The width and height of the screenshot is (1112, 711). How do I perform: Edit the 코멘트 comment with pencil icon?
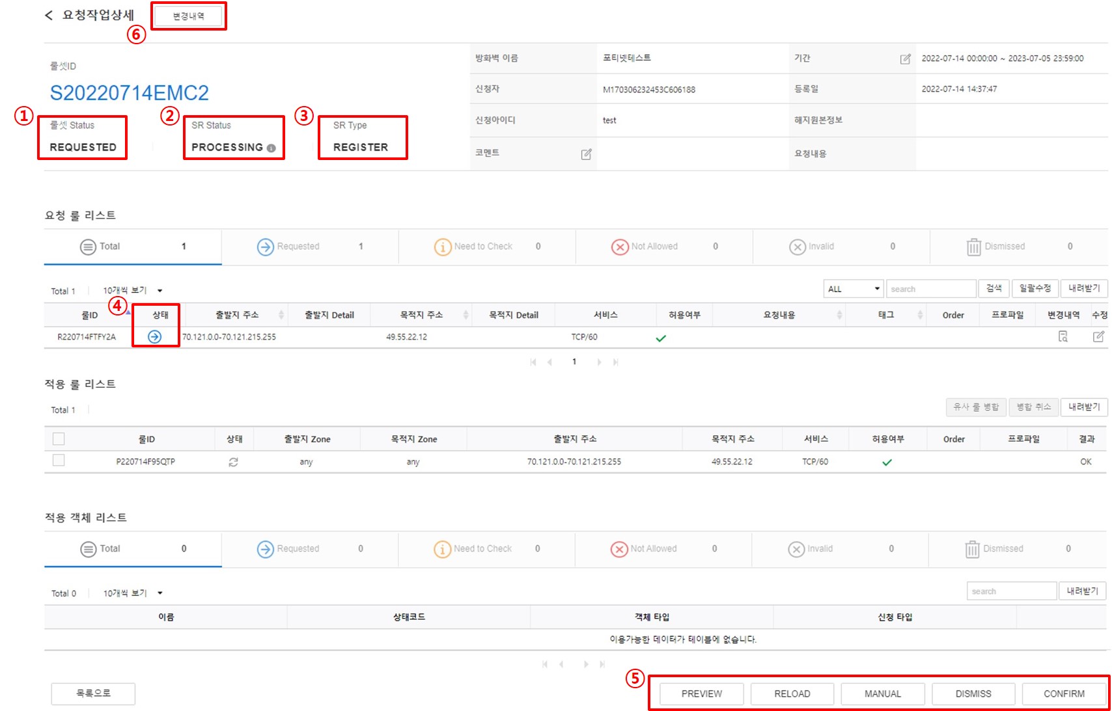[586, 154]
